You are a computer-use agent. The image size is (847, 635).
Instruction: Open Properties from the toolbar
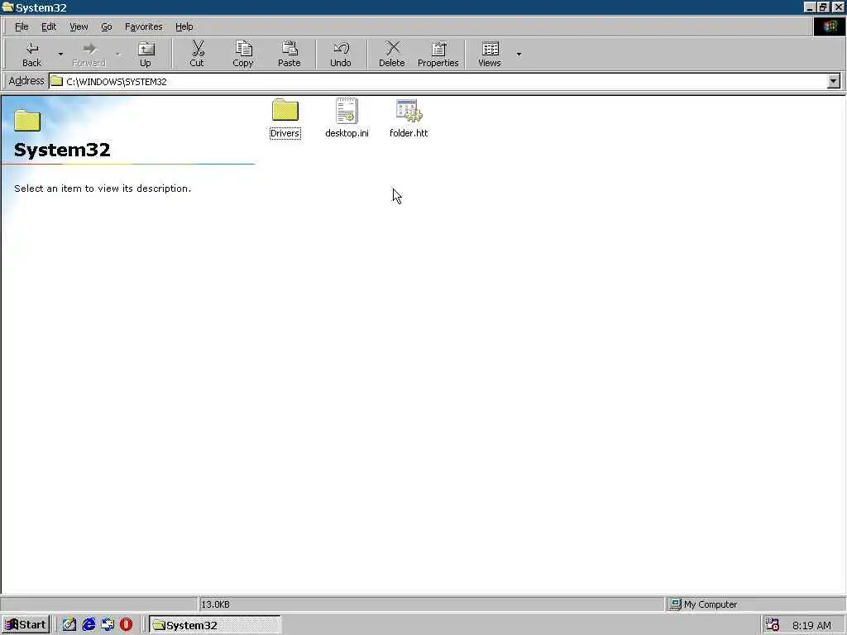point(438,54)
